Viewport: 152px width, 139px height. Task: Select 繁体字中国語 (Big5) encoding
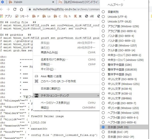point(124,74)
